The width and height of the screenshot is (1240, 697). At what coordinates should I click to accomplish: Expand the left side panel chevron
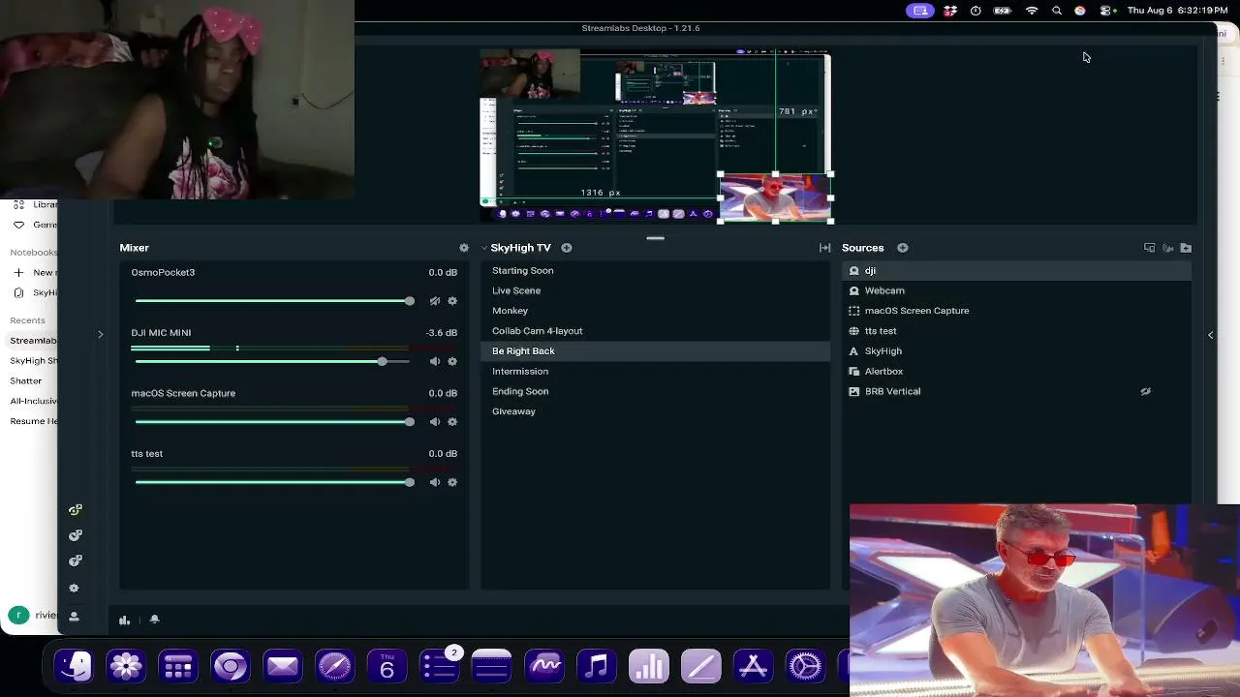click(100, 335)
